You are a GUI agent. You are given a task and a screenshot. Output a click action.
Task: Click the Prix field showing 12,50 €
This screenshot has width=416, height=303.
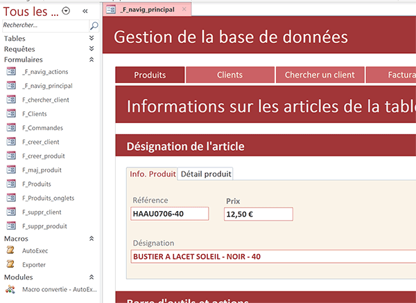pos(259,214)
